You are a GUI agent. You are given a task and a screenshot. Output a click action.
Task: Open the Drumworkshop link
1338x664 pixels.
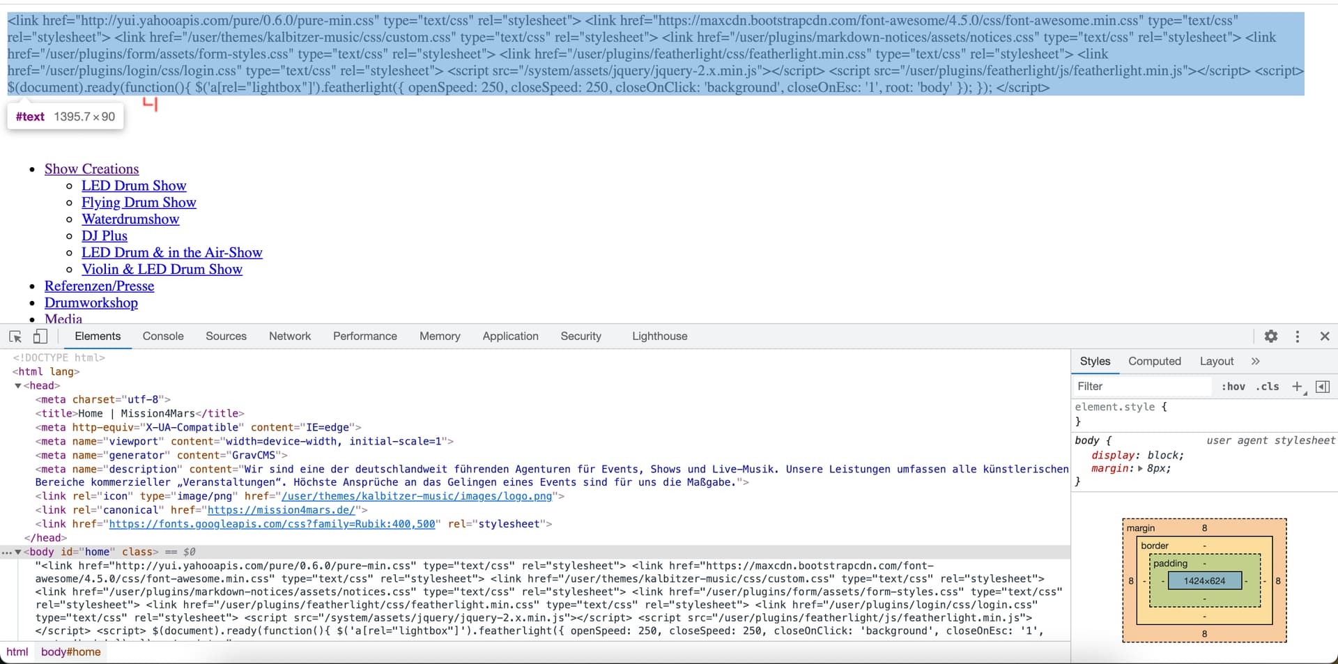click(x=91, y=302)
